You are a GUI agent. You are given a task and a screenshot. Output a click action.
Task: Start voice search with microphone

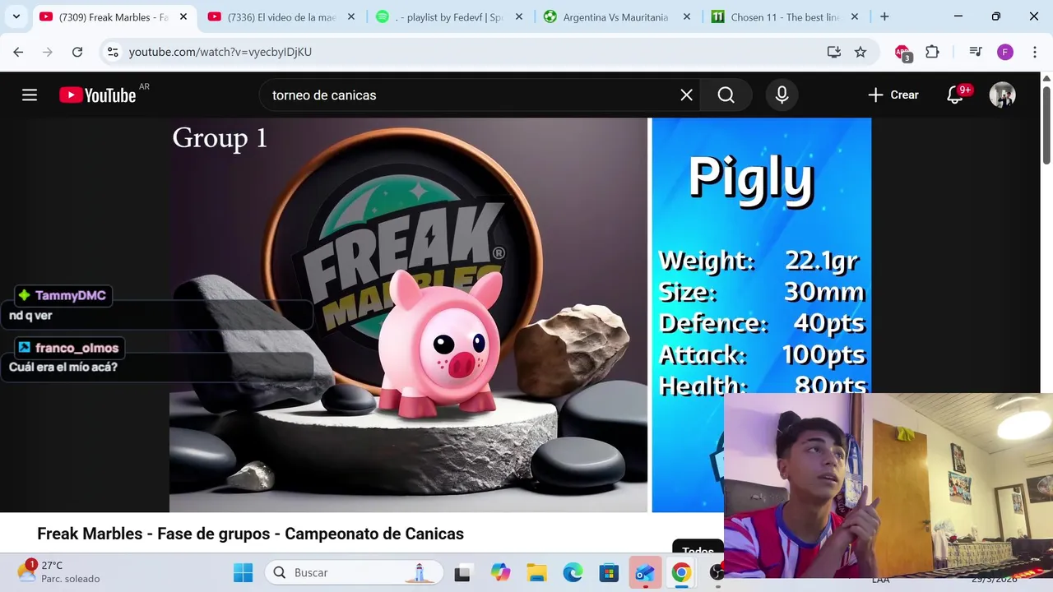point(782,95)
